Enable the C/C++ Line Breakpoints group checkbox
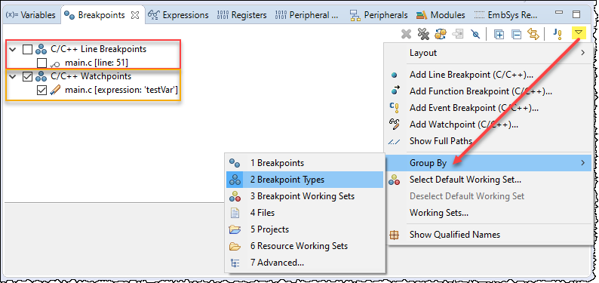The image size is (599, 283). [27, 49]
